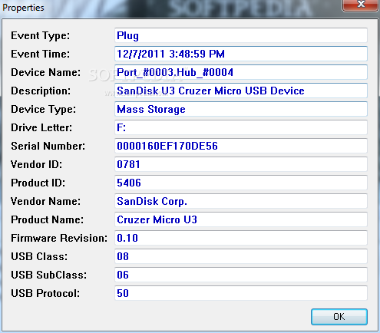Click the 'Event Type:' label

40,36
